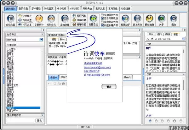Click the undo icon in editor toolbar
Screen dimensions: 189x130
tap(49, 84)
